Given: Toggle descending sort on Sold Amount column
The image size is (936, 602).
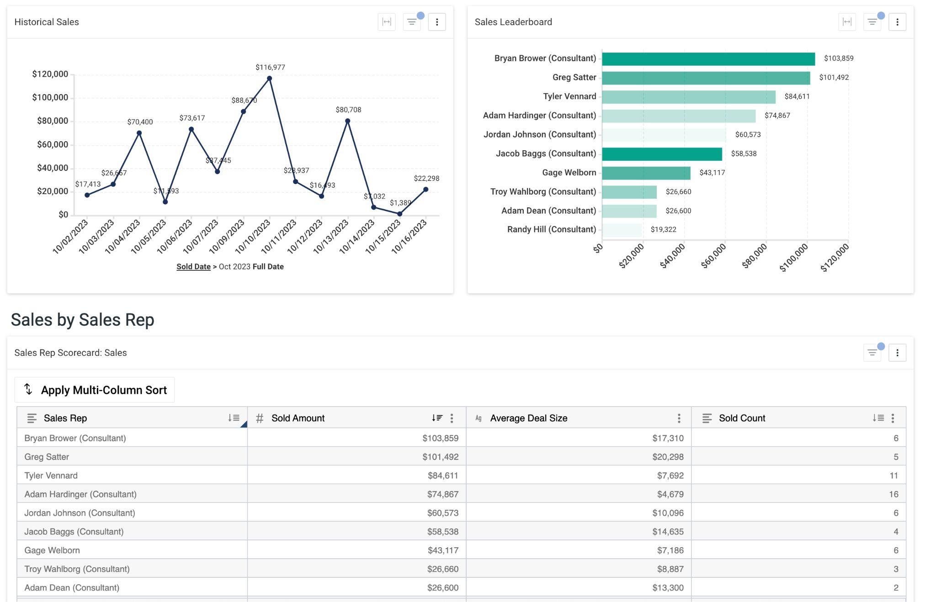Looking at the screenshot, I should (437, 418).
